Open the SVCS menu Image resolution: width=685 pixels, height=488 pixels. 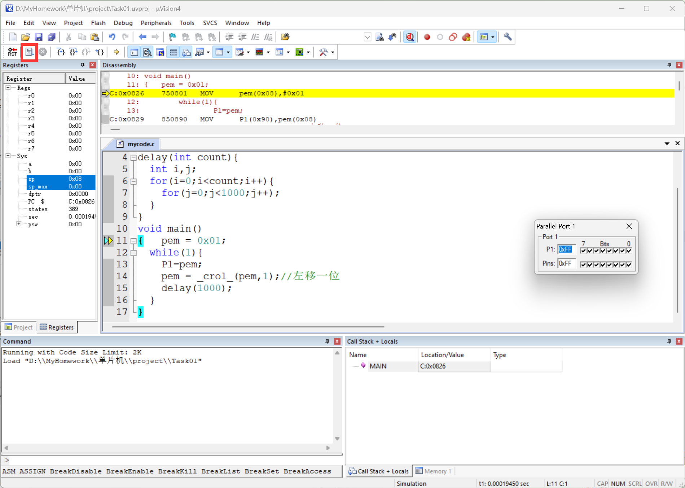click(x=210, y=23)
